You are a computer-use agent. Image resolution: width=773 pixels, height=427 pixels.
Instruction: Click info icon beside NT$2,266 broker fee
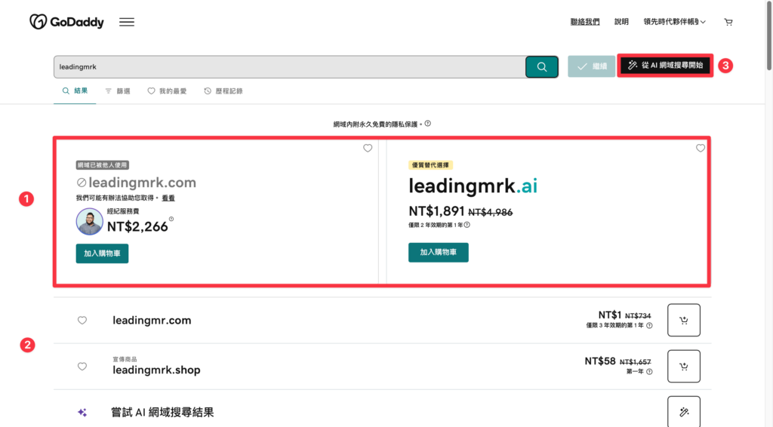pyautogui.click(x=171, y=220)
